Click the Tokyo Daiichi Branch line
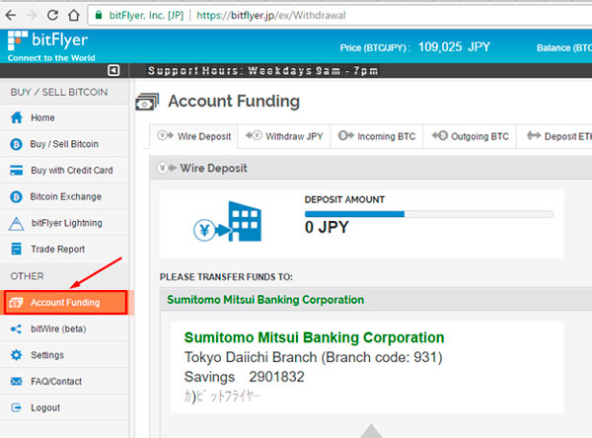 313,357
